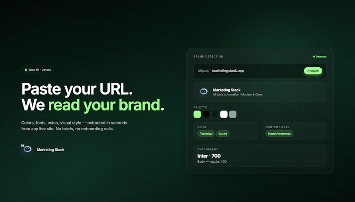Click the Brand Awareness goal tag
Screen dimensions: 355x202
(x=279, y=133)
